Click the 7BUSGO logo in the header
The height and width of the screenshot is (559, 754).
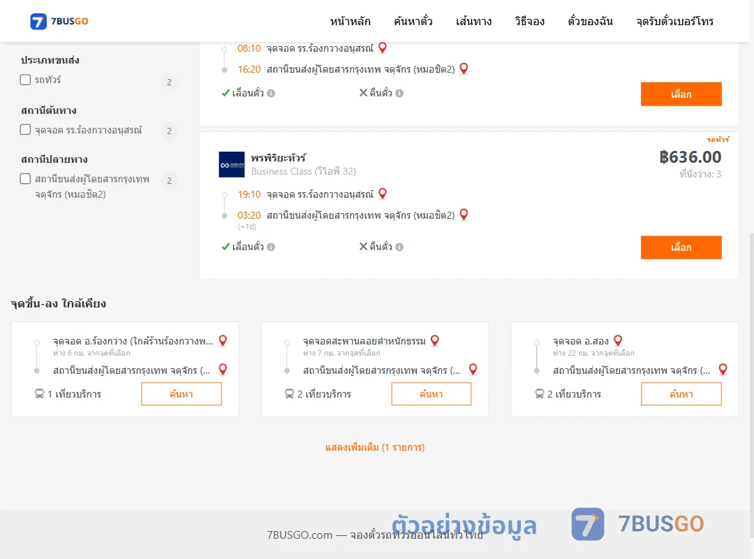pos(59,21)
